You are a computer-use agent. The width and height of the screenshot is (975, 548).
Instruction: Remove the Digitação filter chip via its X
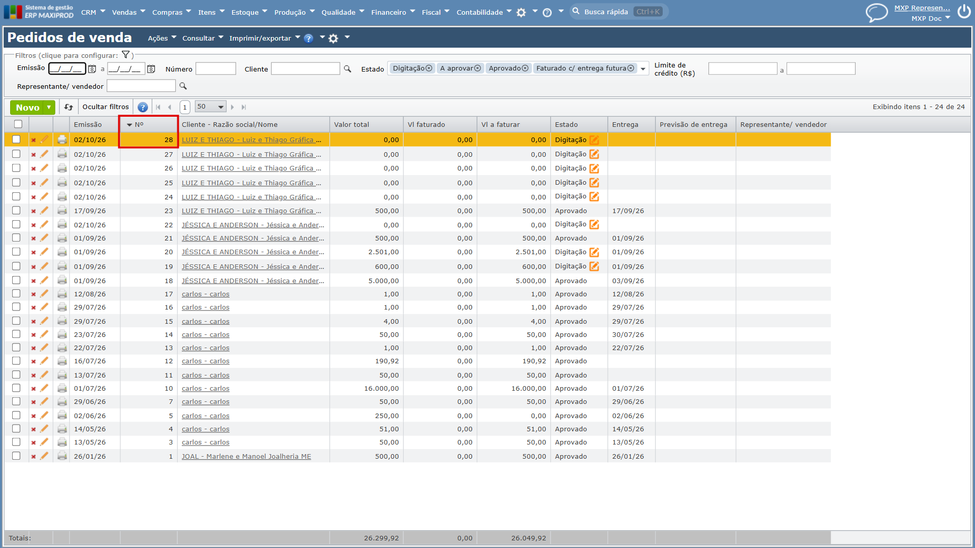(x=429, y=68)
